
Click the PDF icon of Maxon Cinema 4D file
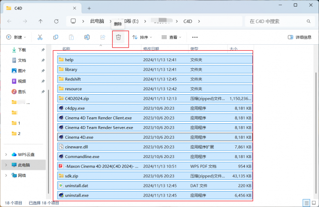pyautogui.click(x=61, y=166)
